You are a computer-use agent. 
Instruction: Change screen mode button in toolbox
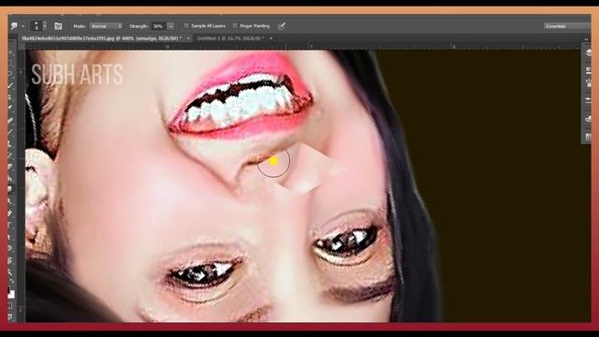click(11, 316)
